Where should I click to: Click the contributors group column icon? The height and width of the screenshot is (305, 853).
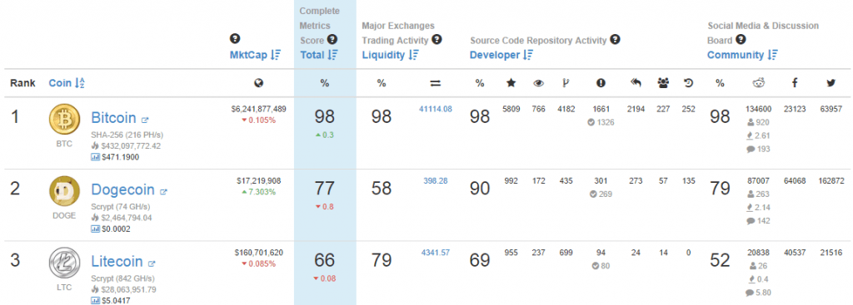pos(662,83)
